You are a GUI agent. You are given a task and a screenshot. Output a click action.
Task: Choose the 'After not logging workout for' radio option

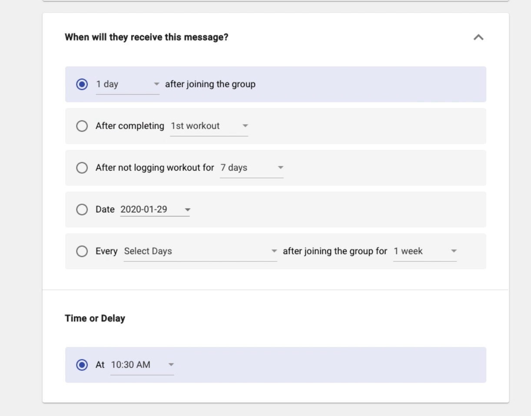81,168
